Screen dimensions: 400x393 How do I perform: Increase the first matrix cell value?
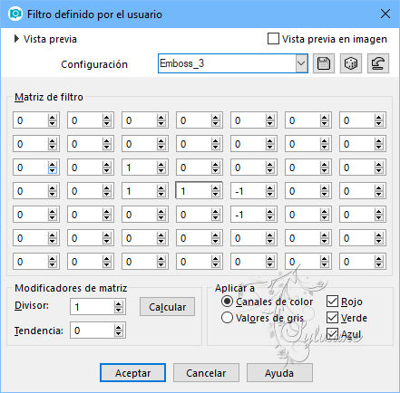tap(53, 118)
